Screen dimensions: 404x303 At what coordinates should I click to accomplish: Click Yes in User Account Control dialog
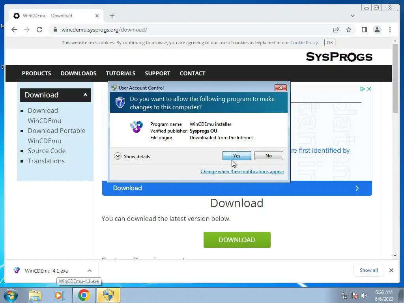pyautogui.click(x=237, y=155)
